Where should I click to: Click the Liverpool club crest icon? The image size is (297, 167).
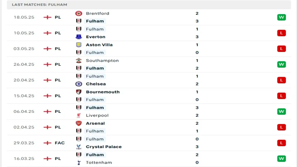(x=79, y=115)
